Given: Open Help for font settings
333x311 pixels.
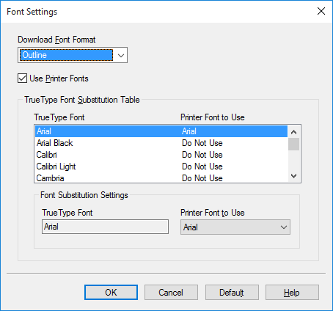Looking at the screenshot, I should [x=292, y=293].
